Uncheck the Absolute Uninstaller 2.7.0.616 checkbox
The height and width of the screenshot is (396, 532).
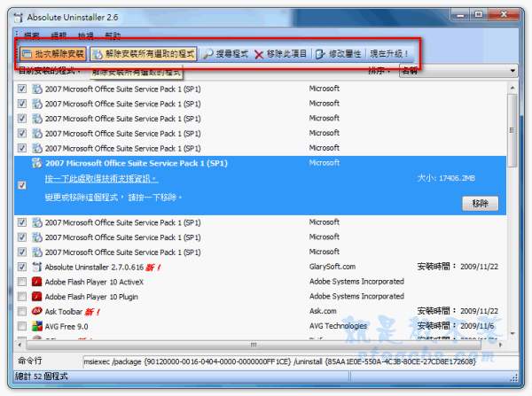coord(22,268)
